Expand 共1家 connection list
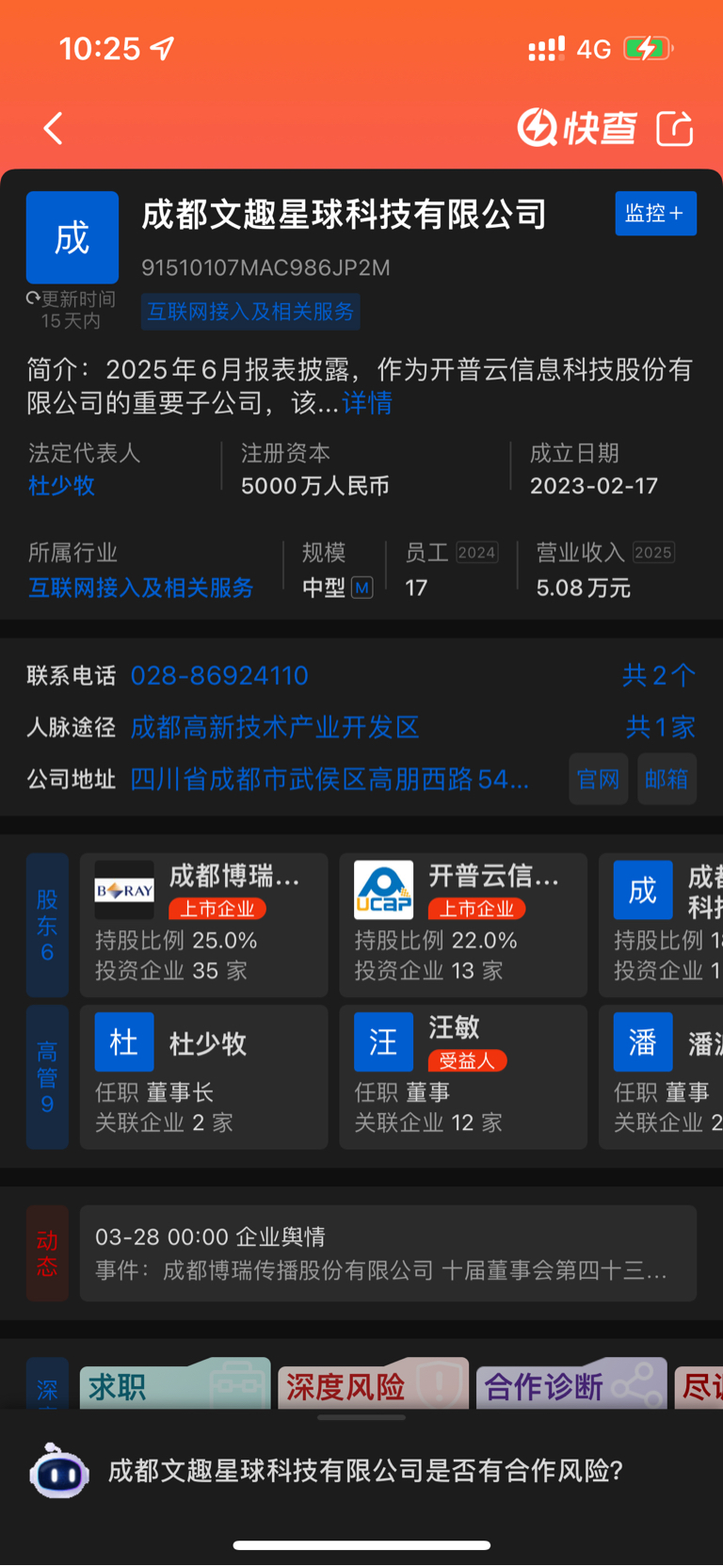The image size is (723, 1566). (x=661, y=727)
